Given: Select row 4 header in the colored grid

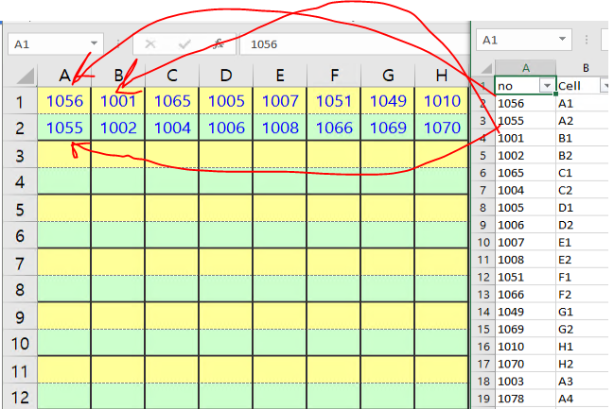Looking at the screenshot, I should click(20, 181).
